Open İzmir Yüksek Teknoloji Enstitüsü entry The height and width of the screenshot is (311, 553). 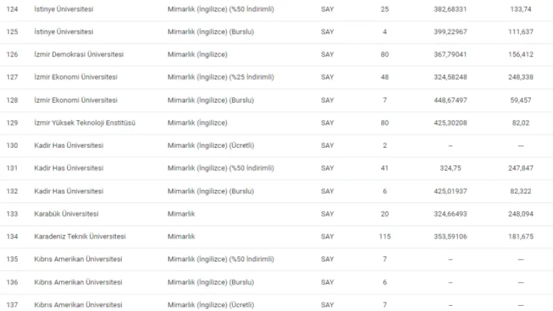point(85,123)
